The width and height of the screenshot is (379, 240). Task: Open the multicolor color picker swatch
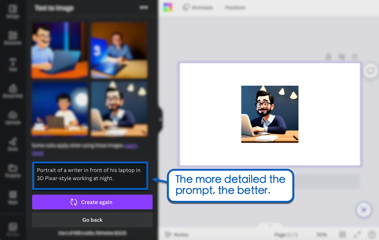pyautogui.click(x=168, y=8)
